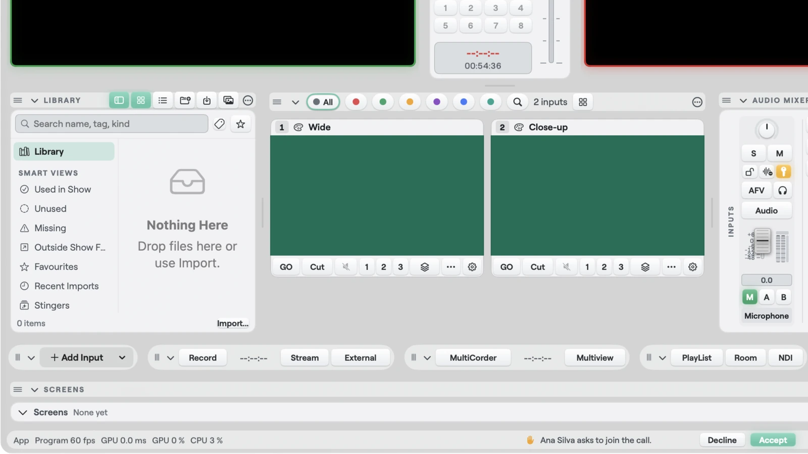The image size is (808, 454).
Task: Decline Ana Silva's call request
Action: (722, 440)
